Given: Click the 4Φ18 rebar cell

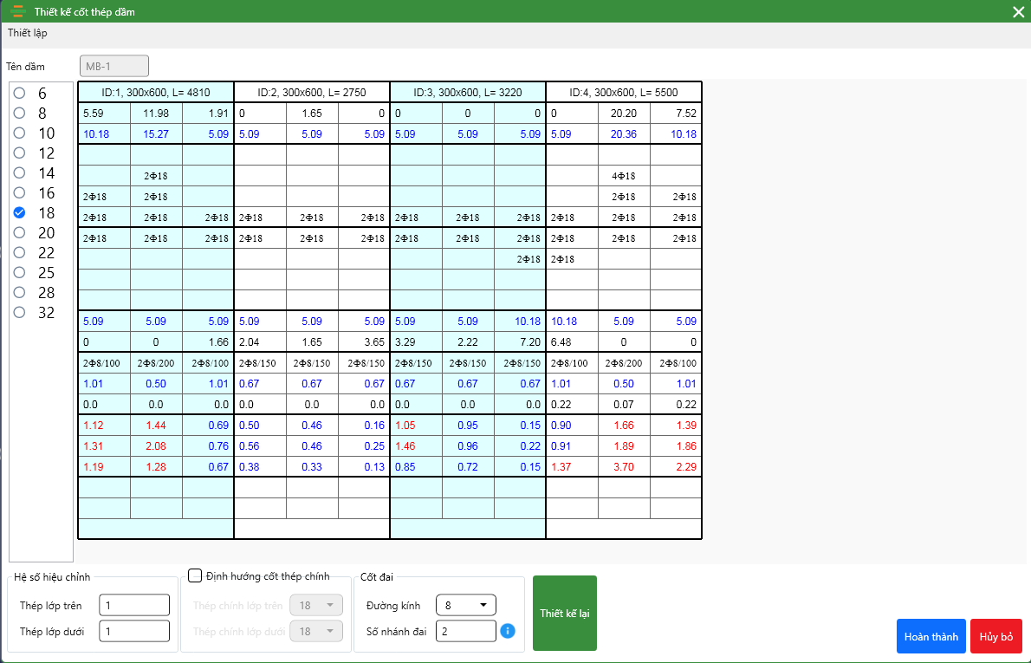Looking at the screenshot, I should [623, 176].
